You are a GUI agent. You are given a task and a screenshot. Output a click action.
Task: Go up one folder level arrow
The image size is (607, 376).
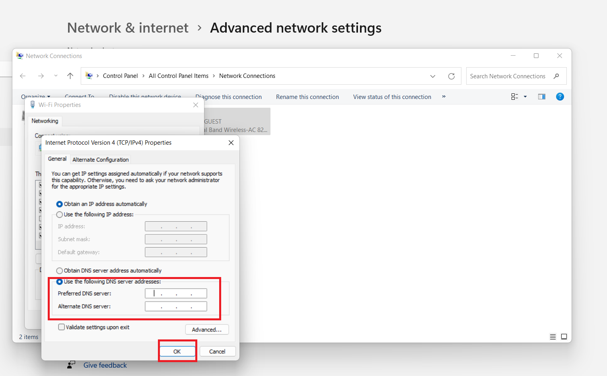(x=70, y=76)
